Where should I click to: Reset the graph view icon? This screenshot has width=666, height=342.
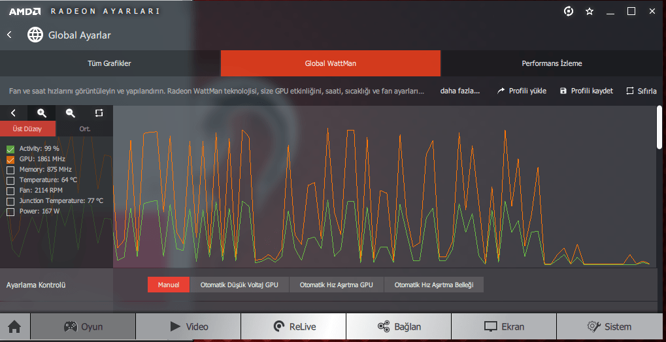click(x=99, y=113)
